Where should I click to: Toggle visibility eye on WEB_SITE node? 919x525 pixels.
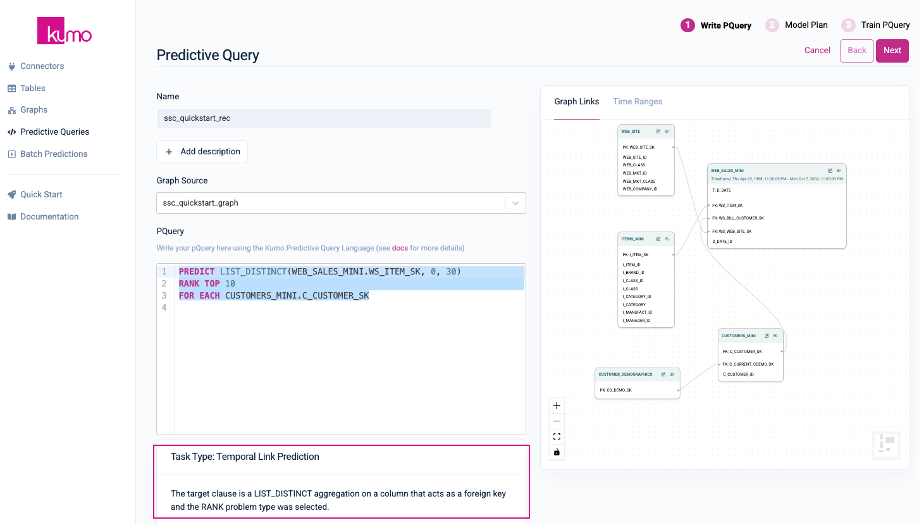[667, 132]
